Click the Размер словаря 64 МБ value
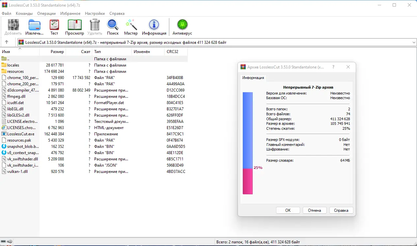 tap(345, 160)
